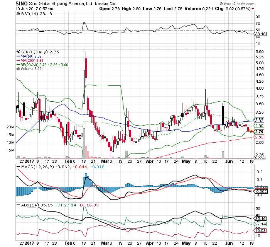270x247 pixels.
Task: Click the 2.75 last price axis tag
Action: pos(259,132)
